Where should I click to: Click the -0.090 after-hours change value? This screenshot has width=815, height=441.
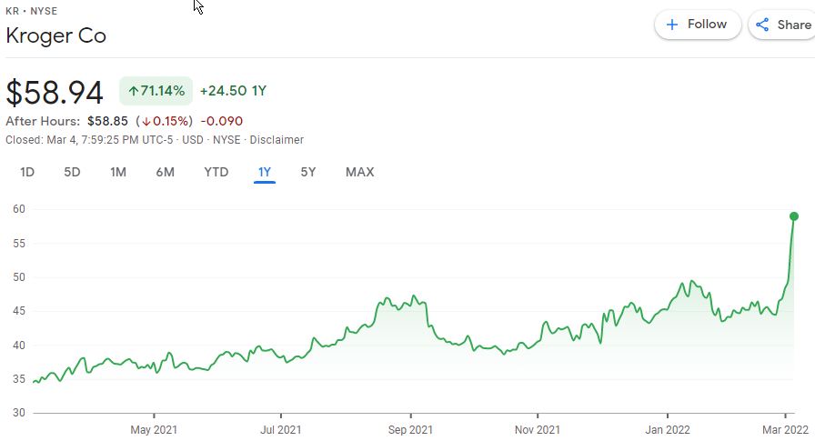coord(221,121)
